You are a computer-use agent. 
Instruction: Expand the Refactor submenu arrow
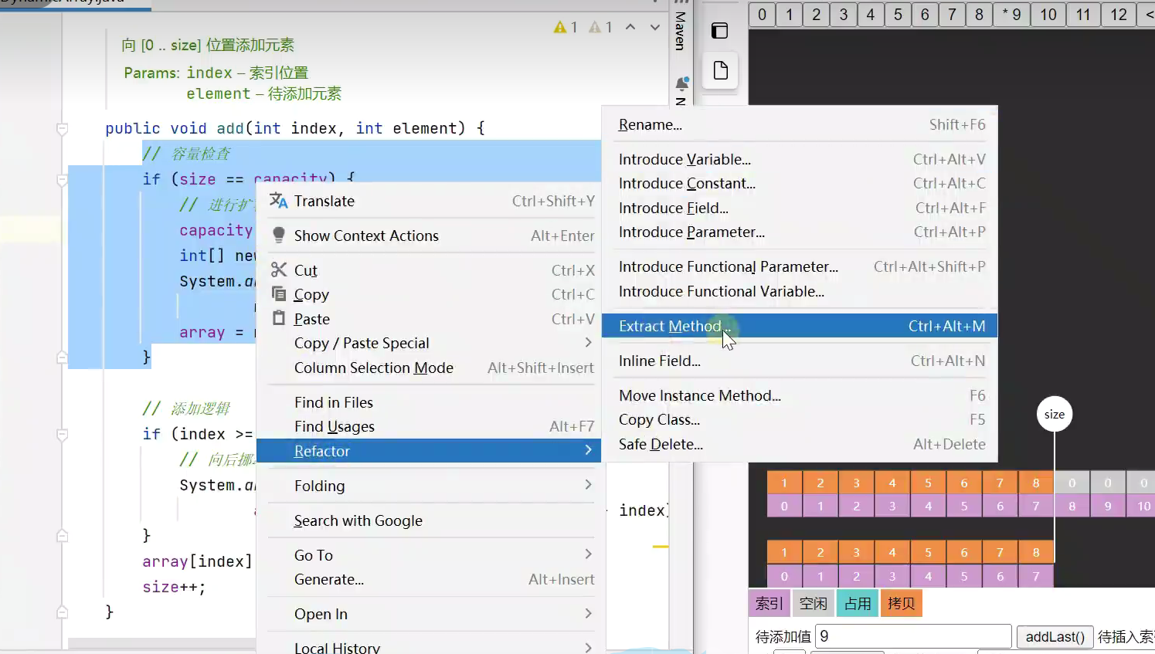tap(588, 450)
